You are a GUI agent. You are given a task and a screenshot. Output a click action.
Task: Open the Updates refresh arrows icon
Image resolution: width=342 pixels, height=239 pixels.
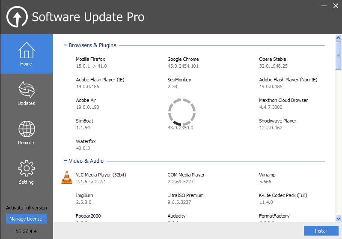[x=27, y=90]
